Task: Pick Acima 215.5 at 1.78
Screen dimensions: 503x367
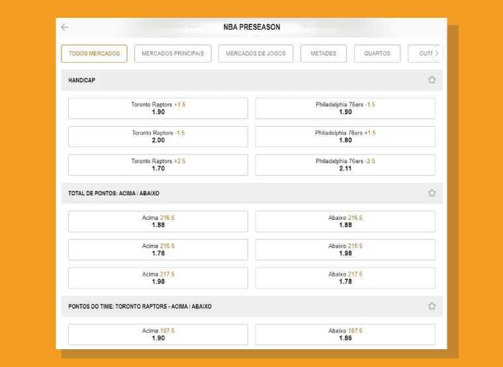Action: (x=158, y=250)
